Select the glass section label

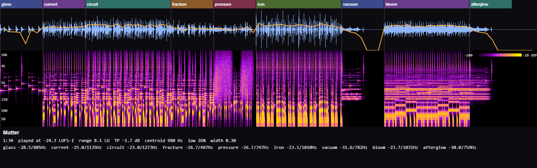(x=21, y=4)
